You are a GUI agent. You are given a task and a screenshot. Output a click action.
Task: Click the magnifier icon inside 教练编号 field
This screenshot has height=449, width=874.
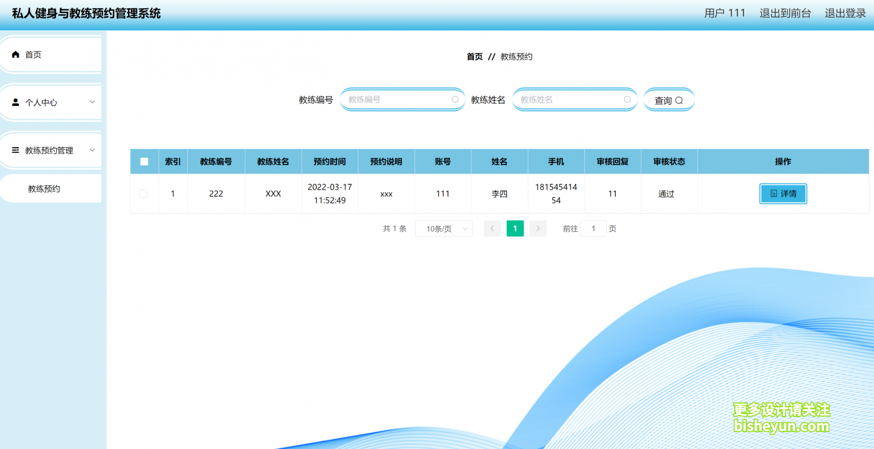(455, 99)
